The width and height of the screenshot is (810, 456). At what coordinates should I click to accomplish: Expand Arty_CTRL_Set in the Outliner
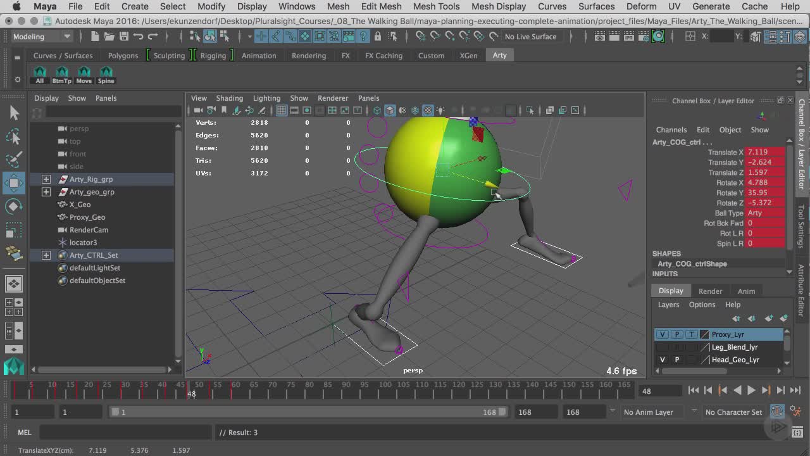click(x=46, y=255)
